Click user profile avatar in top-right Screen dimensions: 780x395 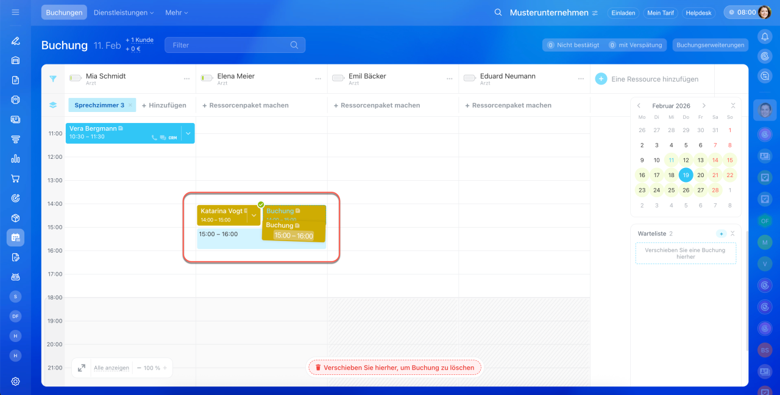(765, 12)
